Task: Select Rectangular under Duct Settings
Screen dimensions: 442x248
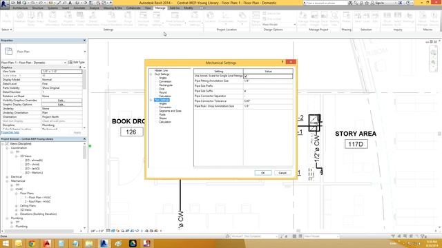Action: click(166, 85)
